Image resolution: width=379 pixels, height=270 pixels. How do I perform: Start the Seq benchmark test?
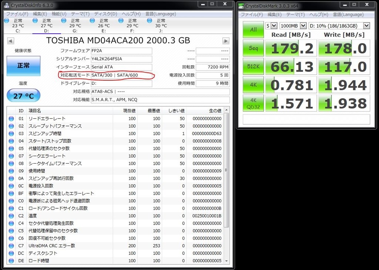pyautogui.click(x=253, y=48)
